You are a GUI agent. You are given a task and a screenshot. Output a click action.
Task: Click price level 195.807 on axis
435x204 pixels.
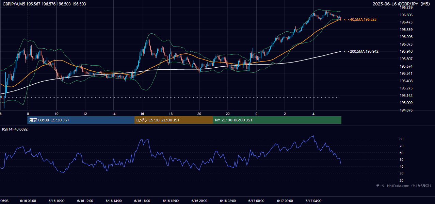coord(406,59)
